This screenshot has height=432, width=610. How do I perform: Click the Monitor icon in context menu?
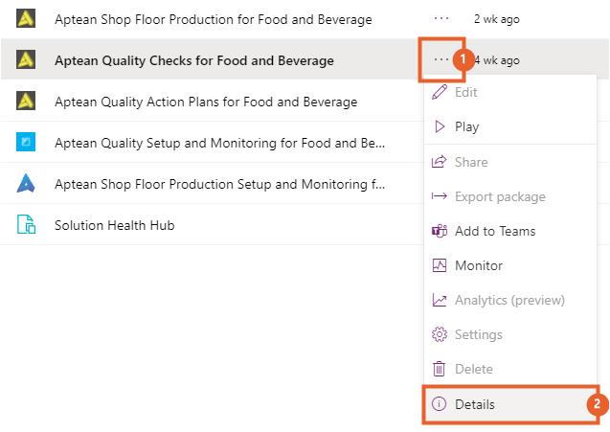coord(440,265)
